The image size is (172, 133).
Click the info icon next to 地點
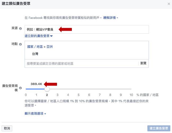(x=20, y=44)
